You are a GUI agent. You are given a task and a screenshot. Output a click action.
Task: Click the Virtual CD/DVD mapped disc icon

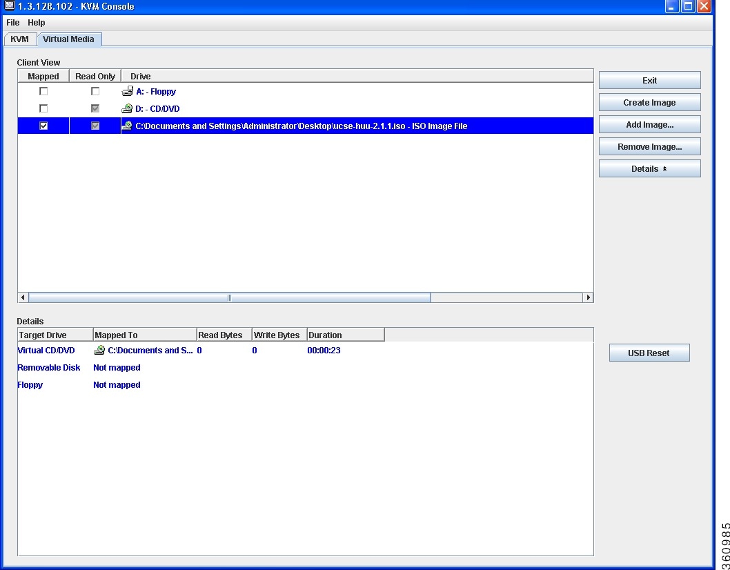99,350
